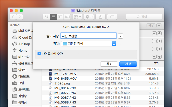Click the IMG_0077.PNG image file icon
This screenshot has height=107, width=172.
pos(50,93)
